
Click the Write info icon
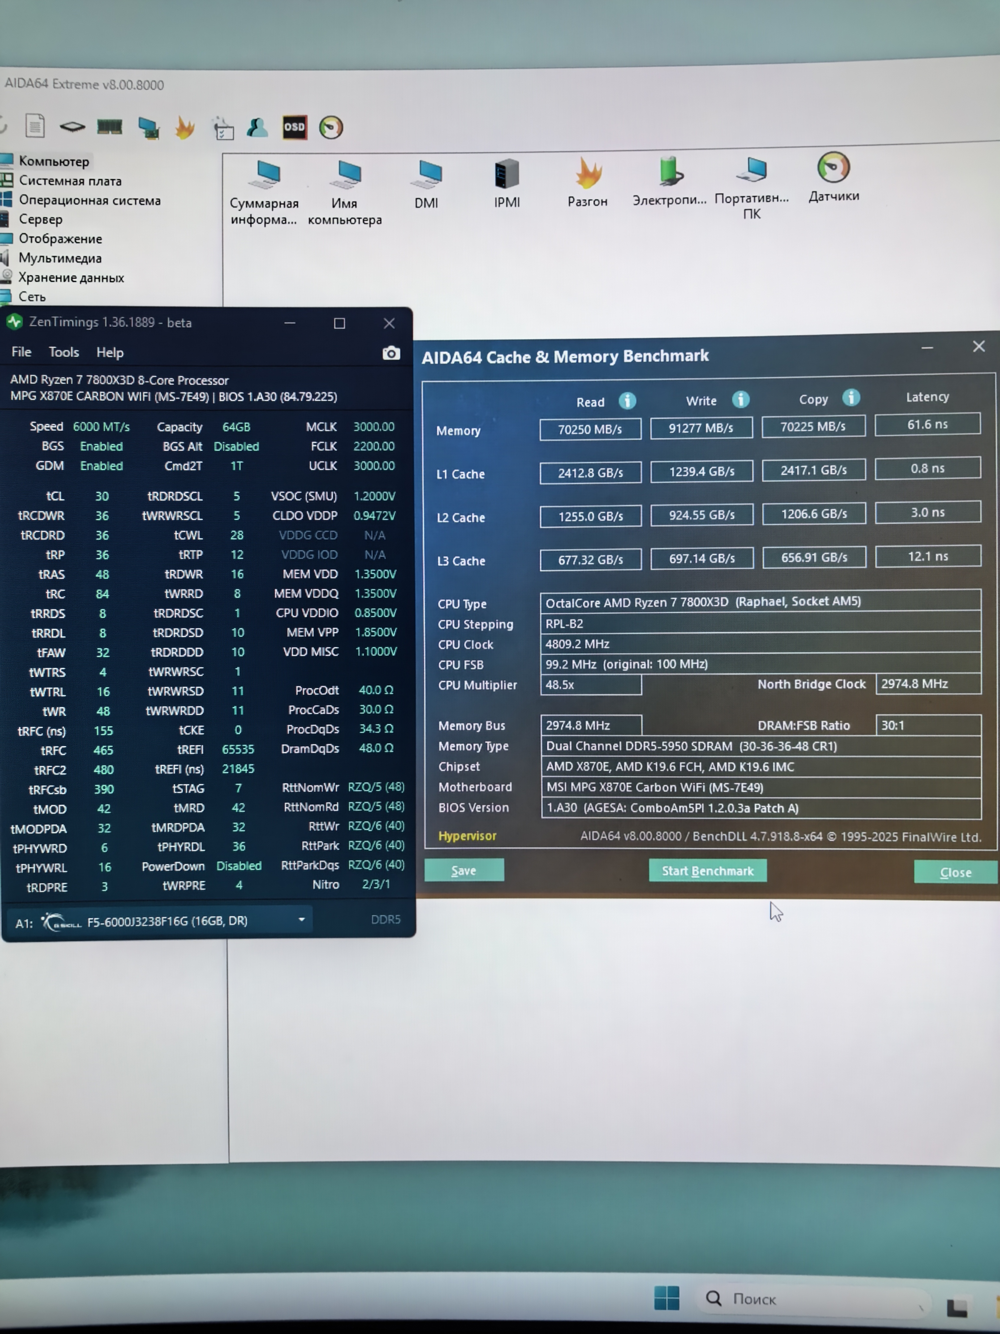(x=740, y=399)
